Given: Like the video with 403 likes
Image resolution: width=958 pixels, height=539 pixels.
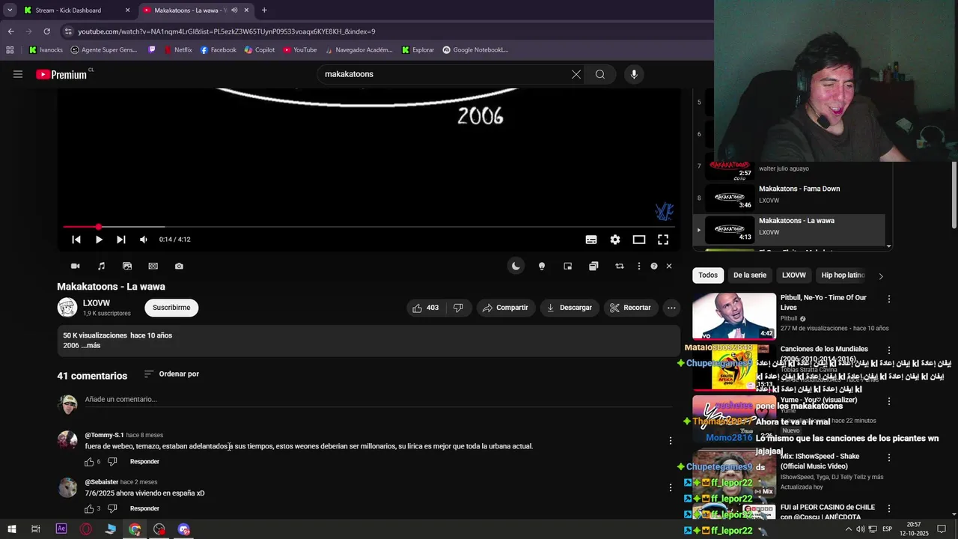Looking at the screenshot, I should pos(427,308).
